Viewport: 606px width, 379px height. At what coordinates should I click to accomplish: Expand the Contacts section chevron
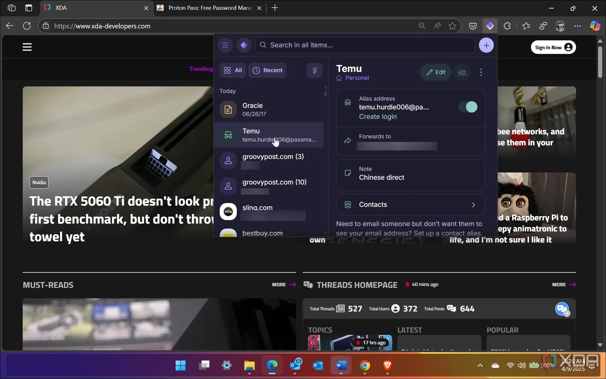[473, 205]
